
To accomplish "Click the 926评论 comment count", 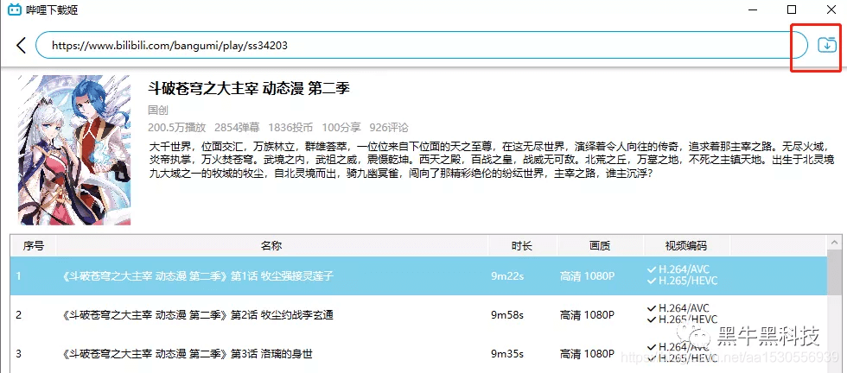I will point(389,128).
